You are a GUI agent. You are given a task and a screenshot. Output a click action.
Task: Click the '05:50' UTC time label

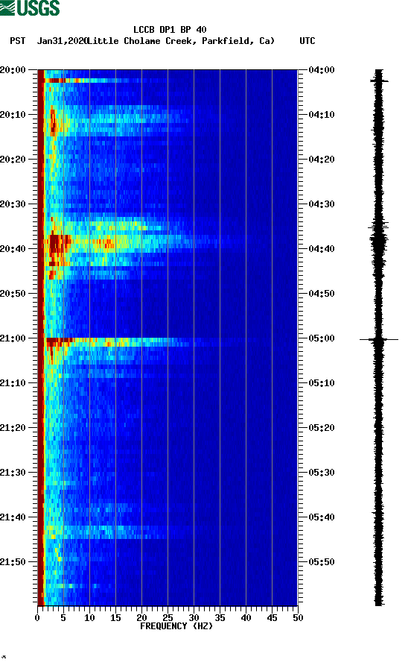[x=322, y=562]
